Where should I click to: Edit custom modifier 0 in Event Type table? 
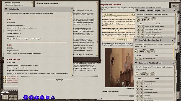point(149,20)
